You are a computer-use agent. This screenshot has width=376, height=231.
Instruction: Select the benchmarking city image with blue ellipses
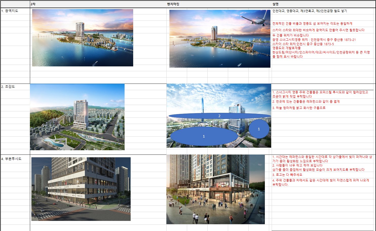click(219, 116)
